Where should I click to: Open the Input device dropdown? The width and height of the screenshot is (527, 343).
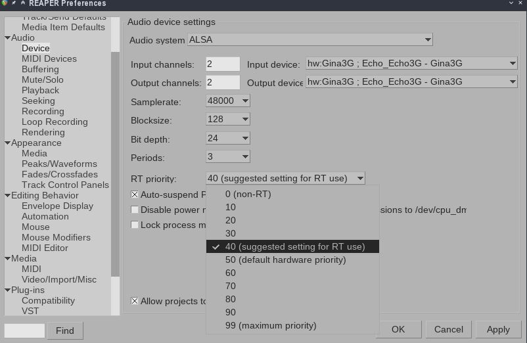[411, 63]
